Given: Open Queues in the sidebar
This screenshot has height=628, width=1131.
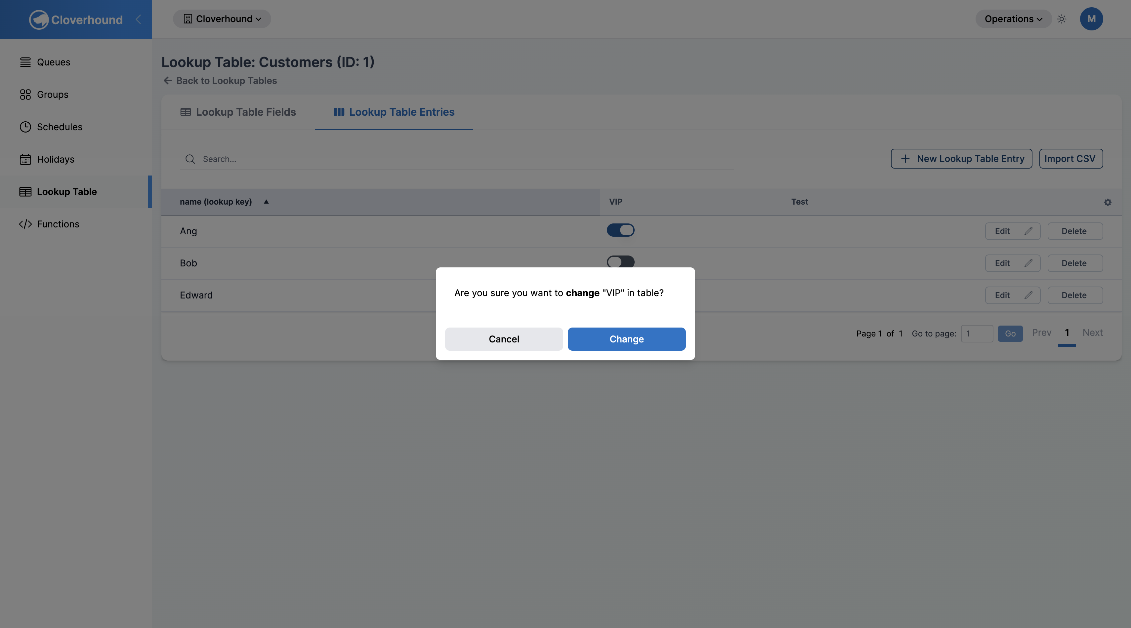Looking at the screenshot, I should (76, 62).
